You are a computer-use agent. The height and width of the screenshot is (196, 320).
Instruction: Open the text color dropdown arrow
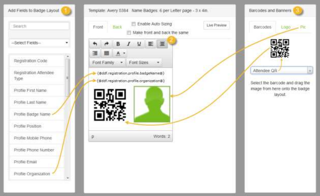(x=124, y=53)
